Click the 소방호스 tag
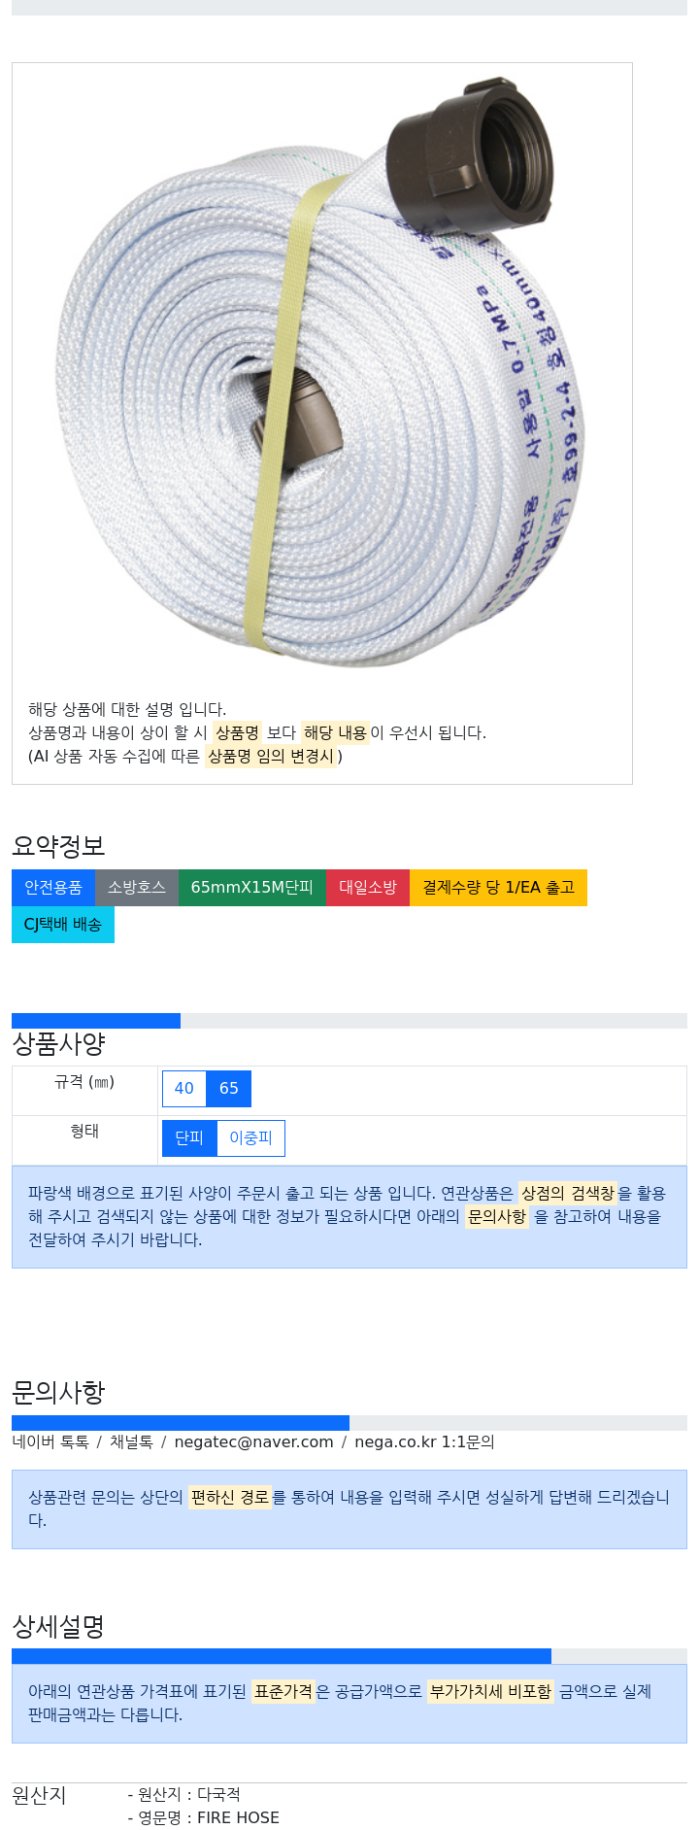This screenshot has height=1830, width=699. coord(137,887)
